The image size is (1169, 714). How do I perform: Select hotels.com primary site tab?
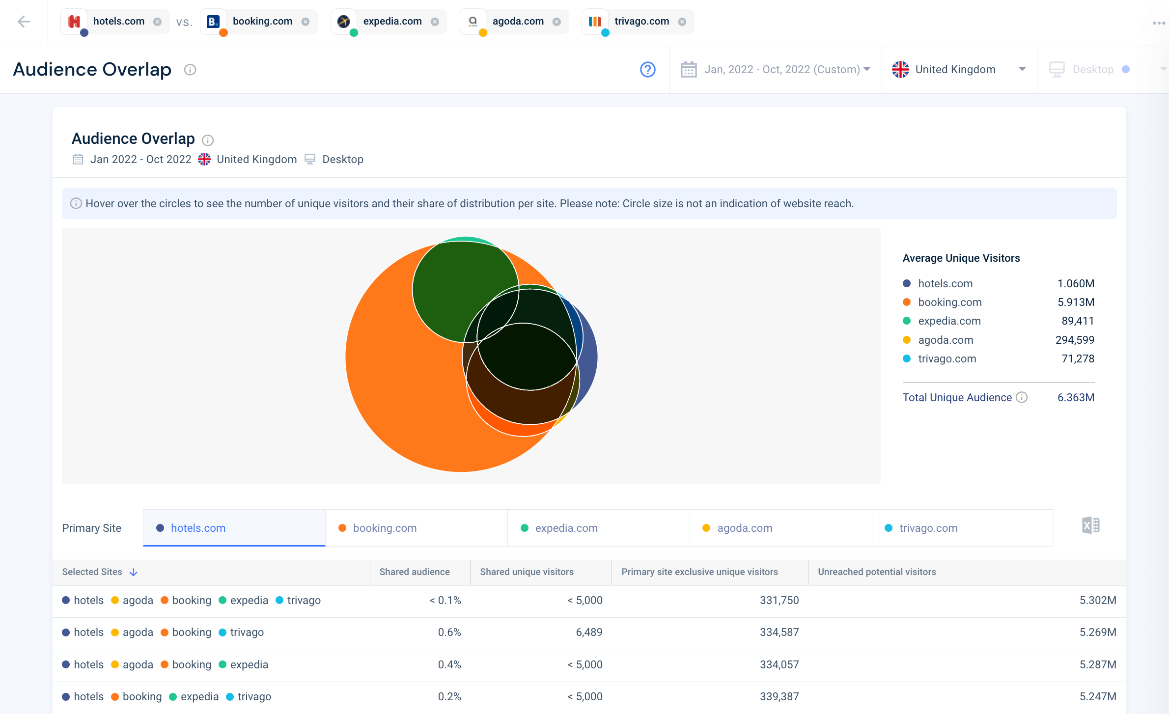234,528
